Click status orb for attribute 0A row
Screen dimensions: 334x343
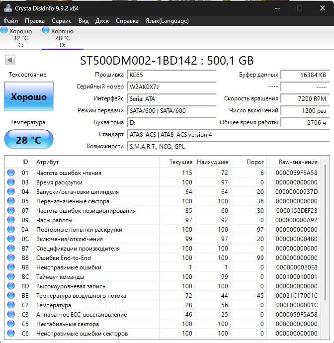[11, 229]
